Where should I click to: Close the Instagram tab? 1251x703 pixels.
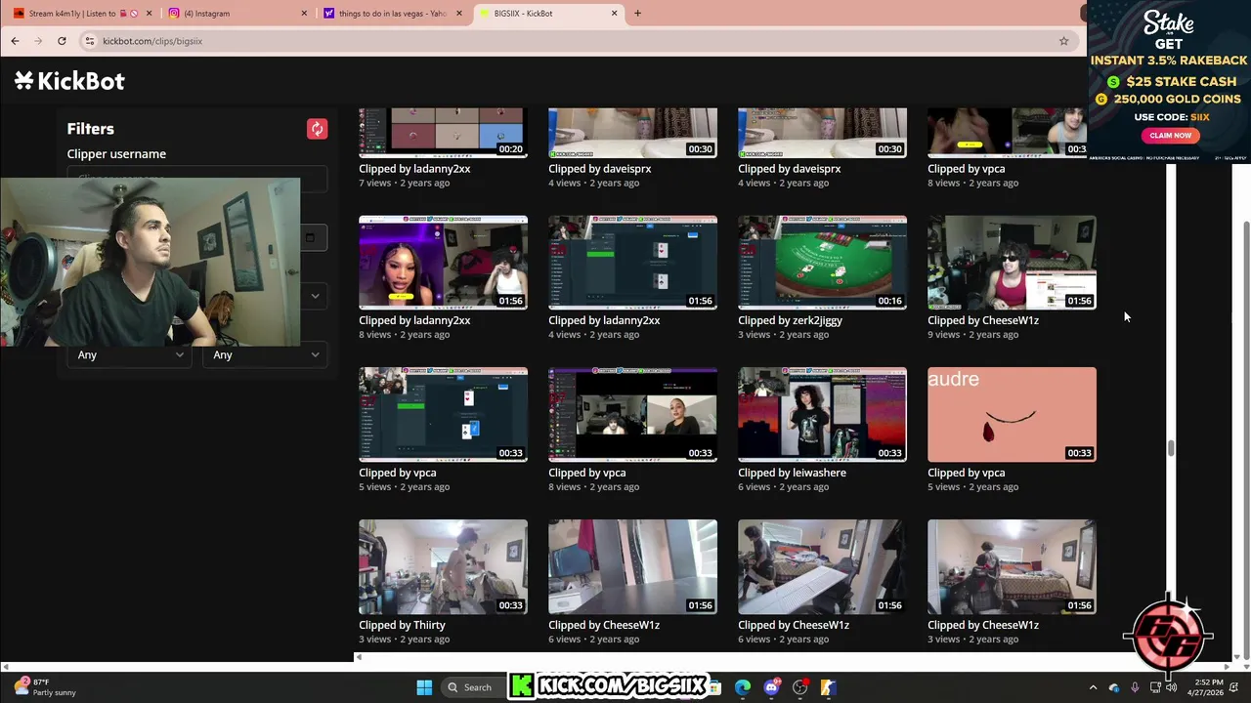click(x=304, y=14)
